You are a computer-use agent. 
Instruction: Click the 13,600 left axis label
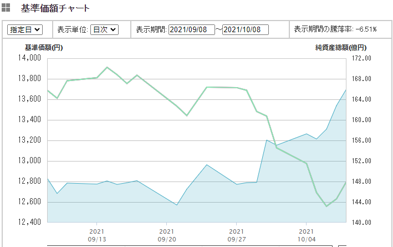pyautogui.click(x=29, y=99)
